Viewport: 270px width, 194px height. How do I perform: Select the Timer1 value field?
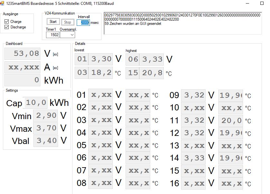53,35
